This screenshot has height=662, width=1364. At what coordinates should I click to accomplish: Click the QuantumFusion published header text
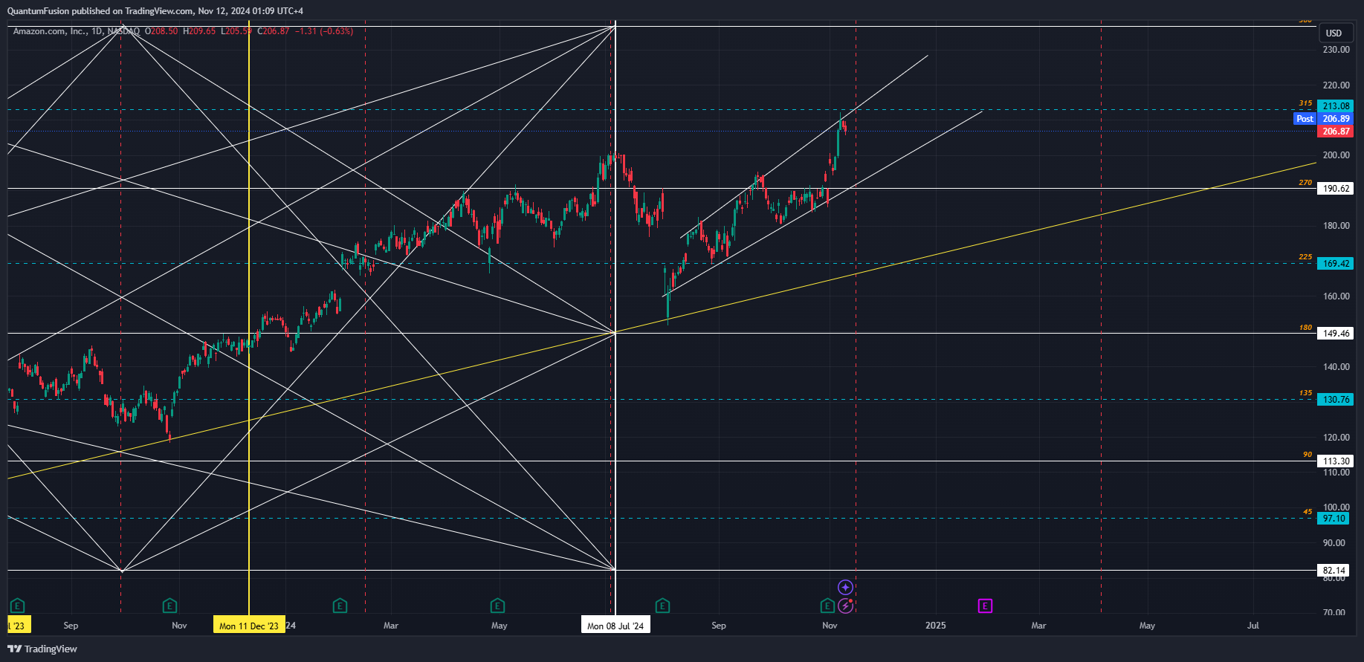coord(155,11)
